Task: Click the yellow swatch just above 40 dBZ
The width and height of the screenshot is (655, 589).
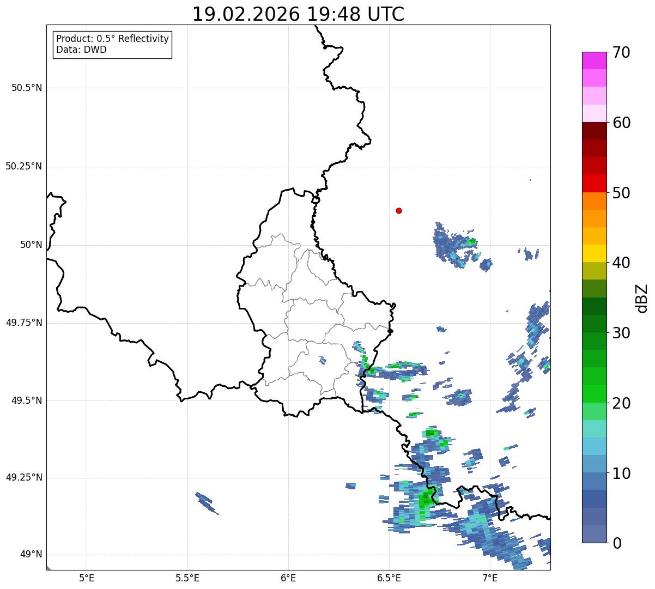Action: tap(594, 253)
